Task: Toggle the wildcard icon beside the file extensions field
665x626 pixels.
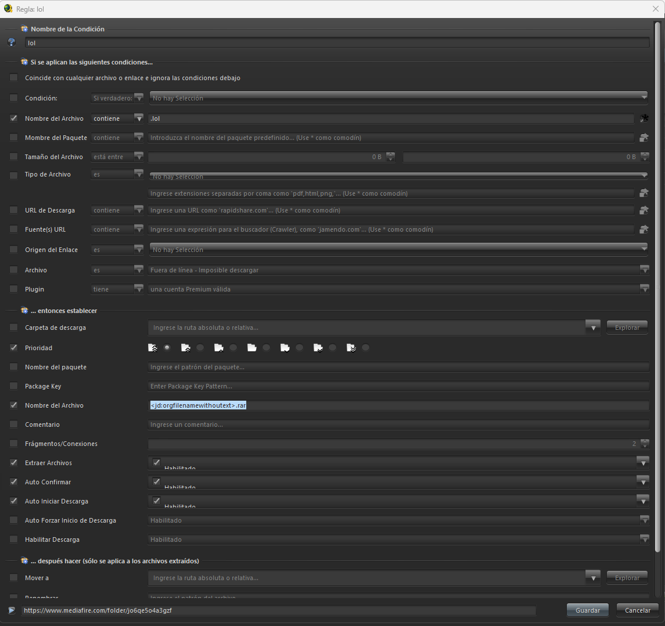Action: (x=644, y=193)
